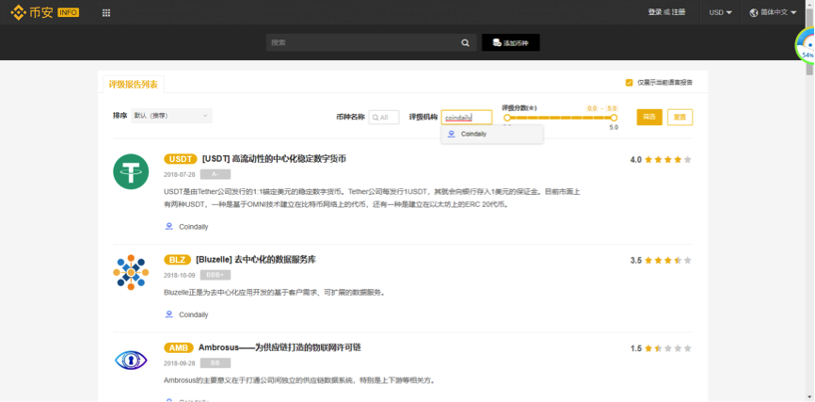
Task: Click the BB grade badge for AMB
Action: (216, 363)
